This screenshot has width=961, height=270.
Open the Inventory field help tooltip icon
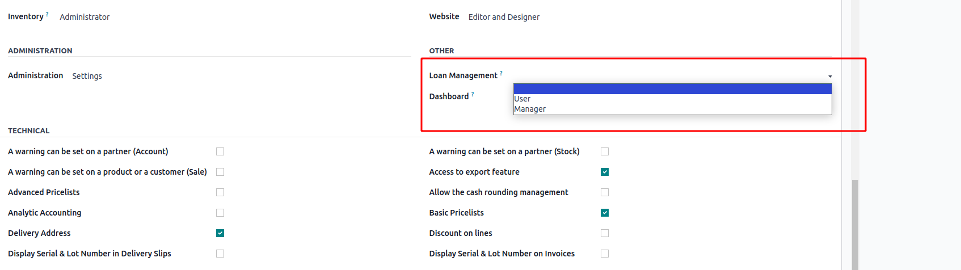tap(47, 14)
